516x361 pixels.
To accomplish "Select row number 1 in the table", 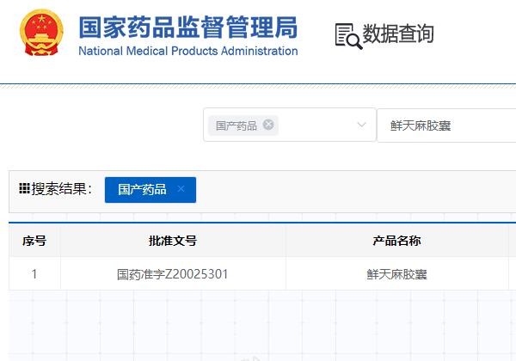I will pyautogui.click(x=34, y=274).
